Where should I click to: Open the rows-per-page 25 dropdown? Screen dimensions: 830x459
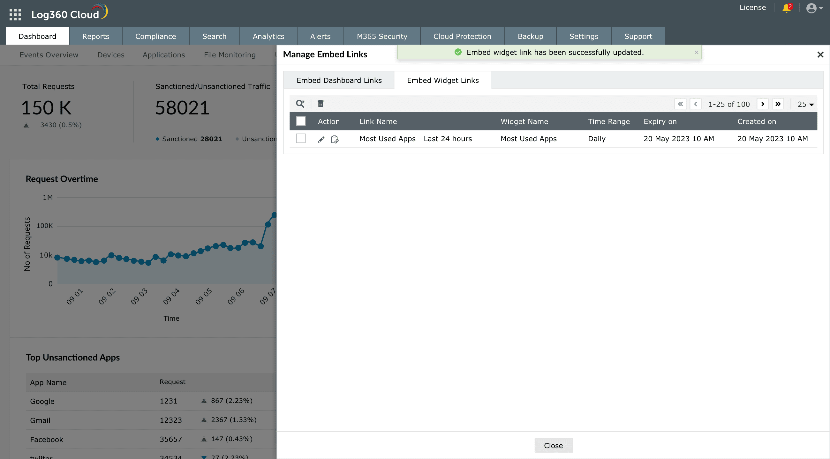pos(805,104)
